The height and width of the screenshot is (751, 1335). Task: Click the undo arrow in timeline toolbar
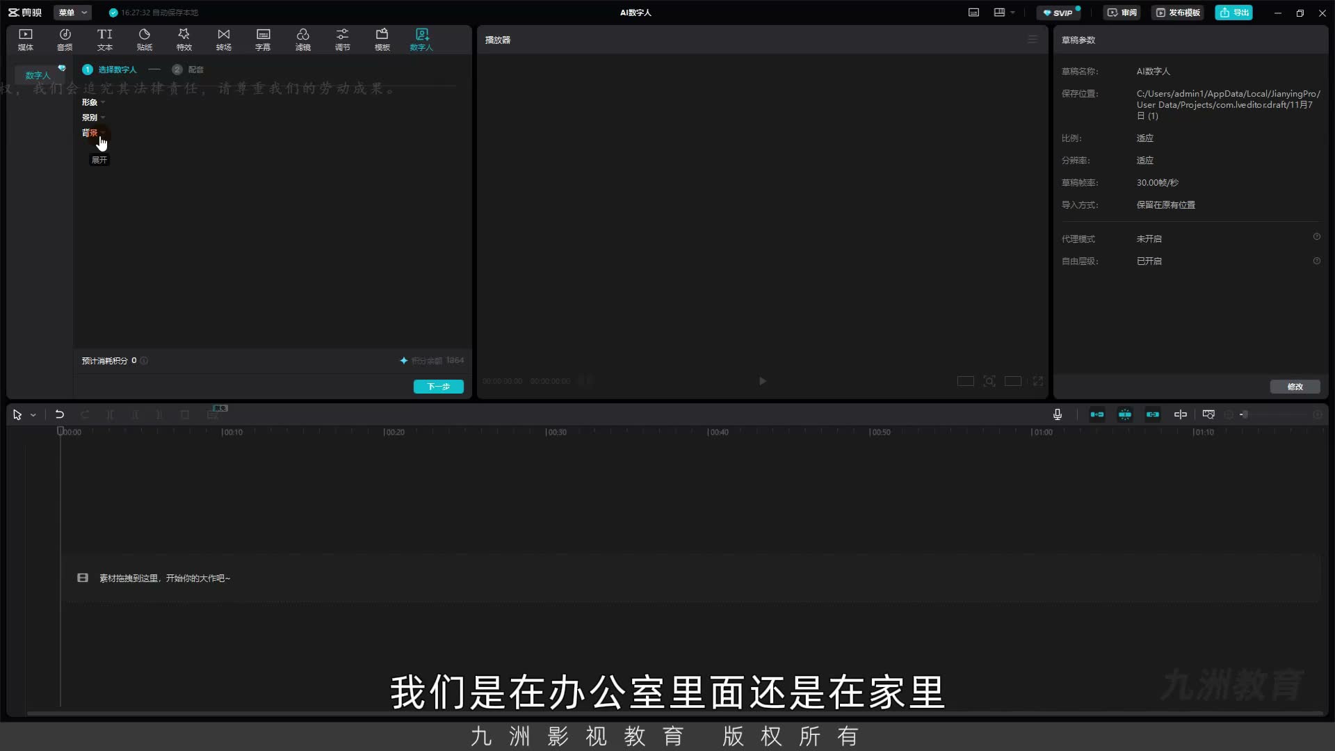coord(60,414)
